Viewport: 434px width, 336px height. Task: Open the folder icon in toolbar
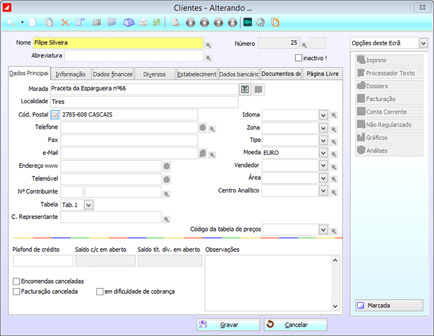point(112,22)
